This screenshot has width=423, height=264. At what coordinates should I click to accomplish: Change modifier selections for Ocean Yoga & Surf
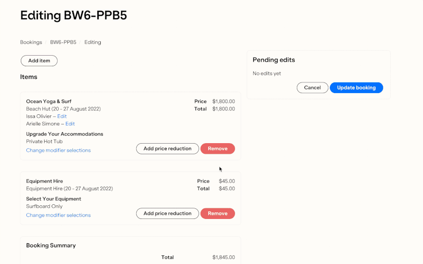(x=58, y=150)
